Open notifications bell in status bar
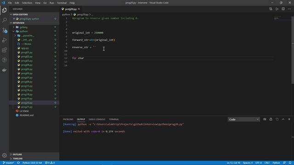The image size is (294, 165). (x=290, y=163)
